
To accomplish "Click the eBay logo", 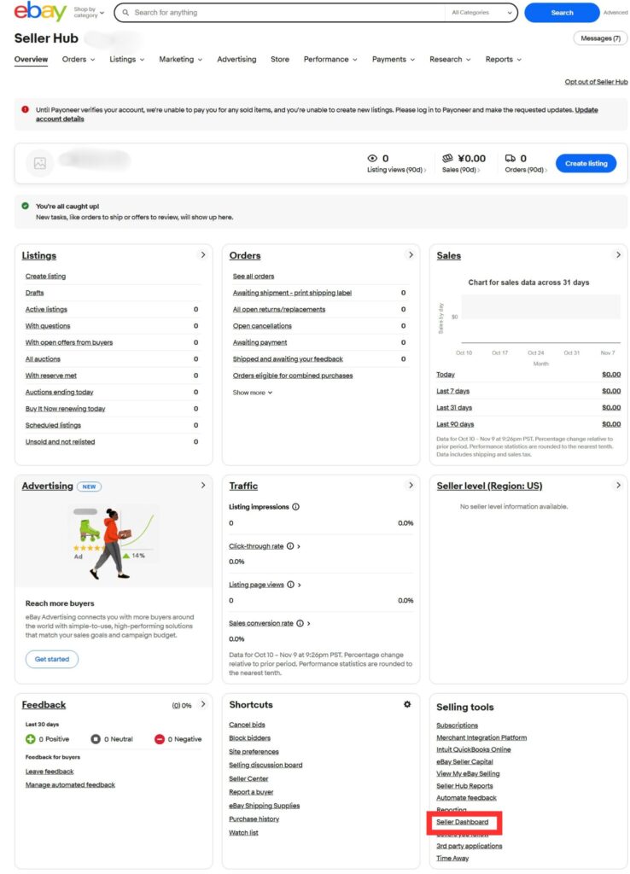I will [x=40, y=12].
